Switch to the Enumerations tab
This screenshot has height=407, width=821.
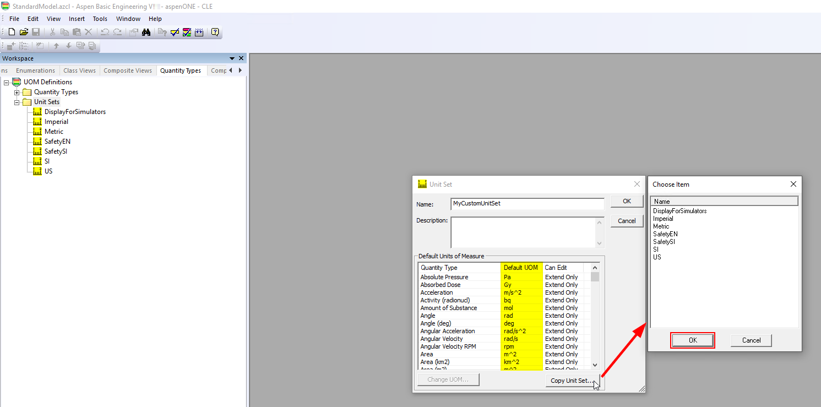coord(35,70)
